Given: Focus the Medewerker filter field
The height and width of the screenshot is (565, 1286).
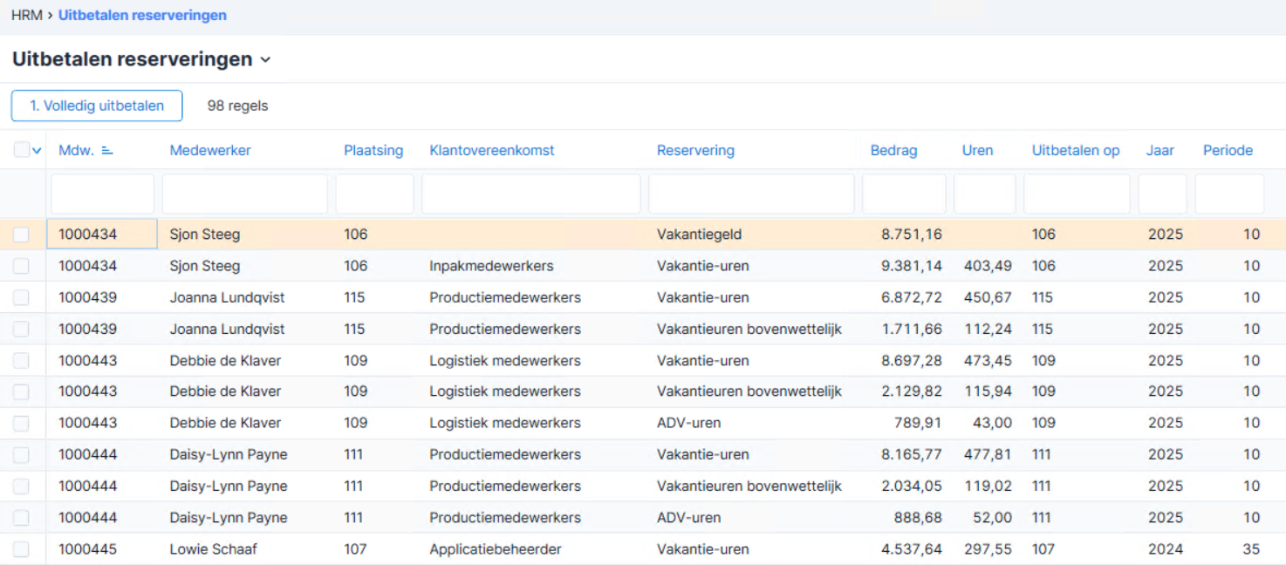Looking at the screenshot, I should pyautogui.click(x=245, y=194).
